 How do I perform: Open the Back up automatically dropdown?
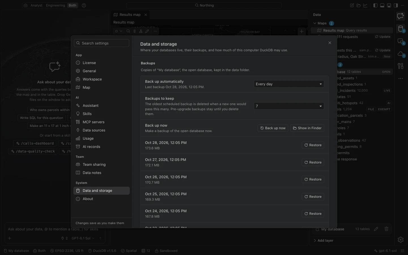[x=289, y=84]
